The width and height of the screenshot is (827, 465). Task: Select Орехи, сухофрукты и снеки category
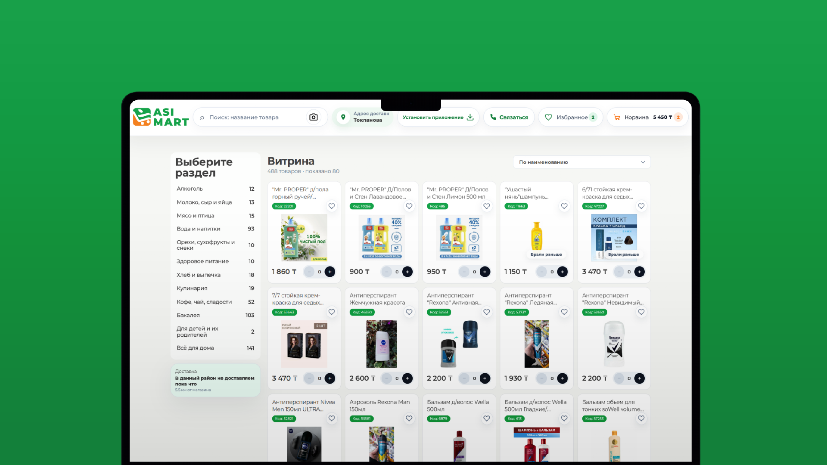coord(215,245)
